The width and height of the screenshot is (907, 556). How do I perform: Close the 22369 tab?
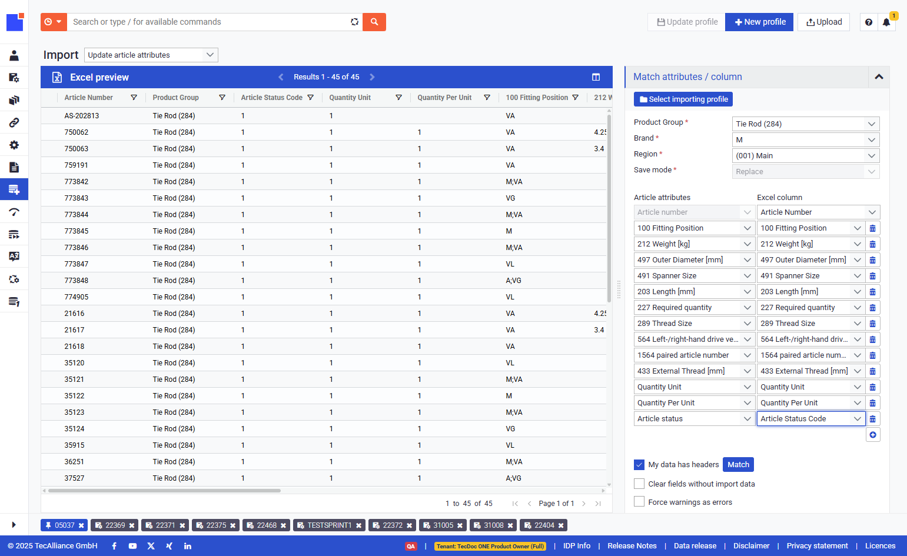tap(132, 525)
